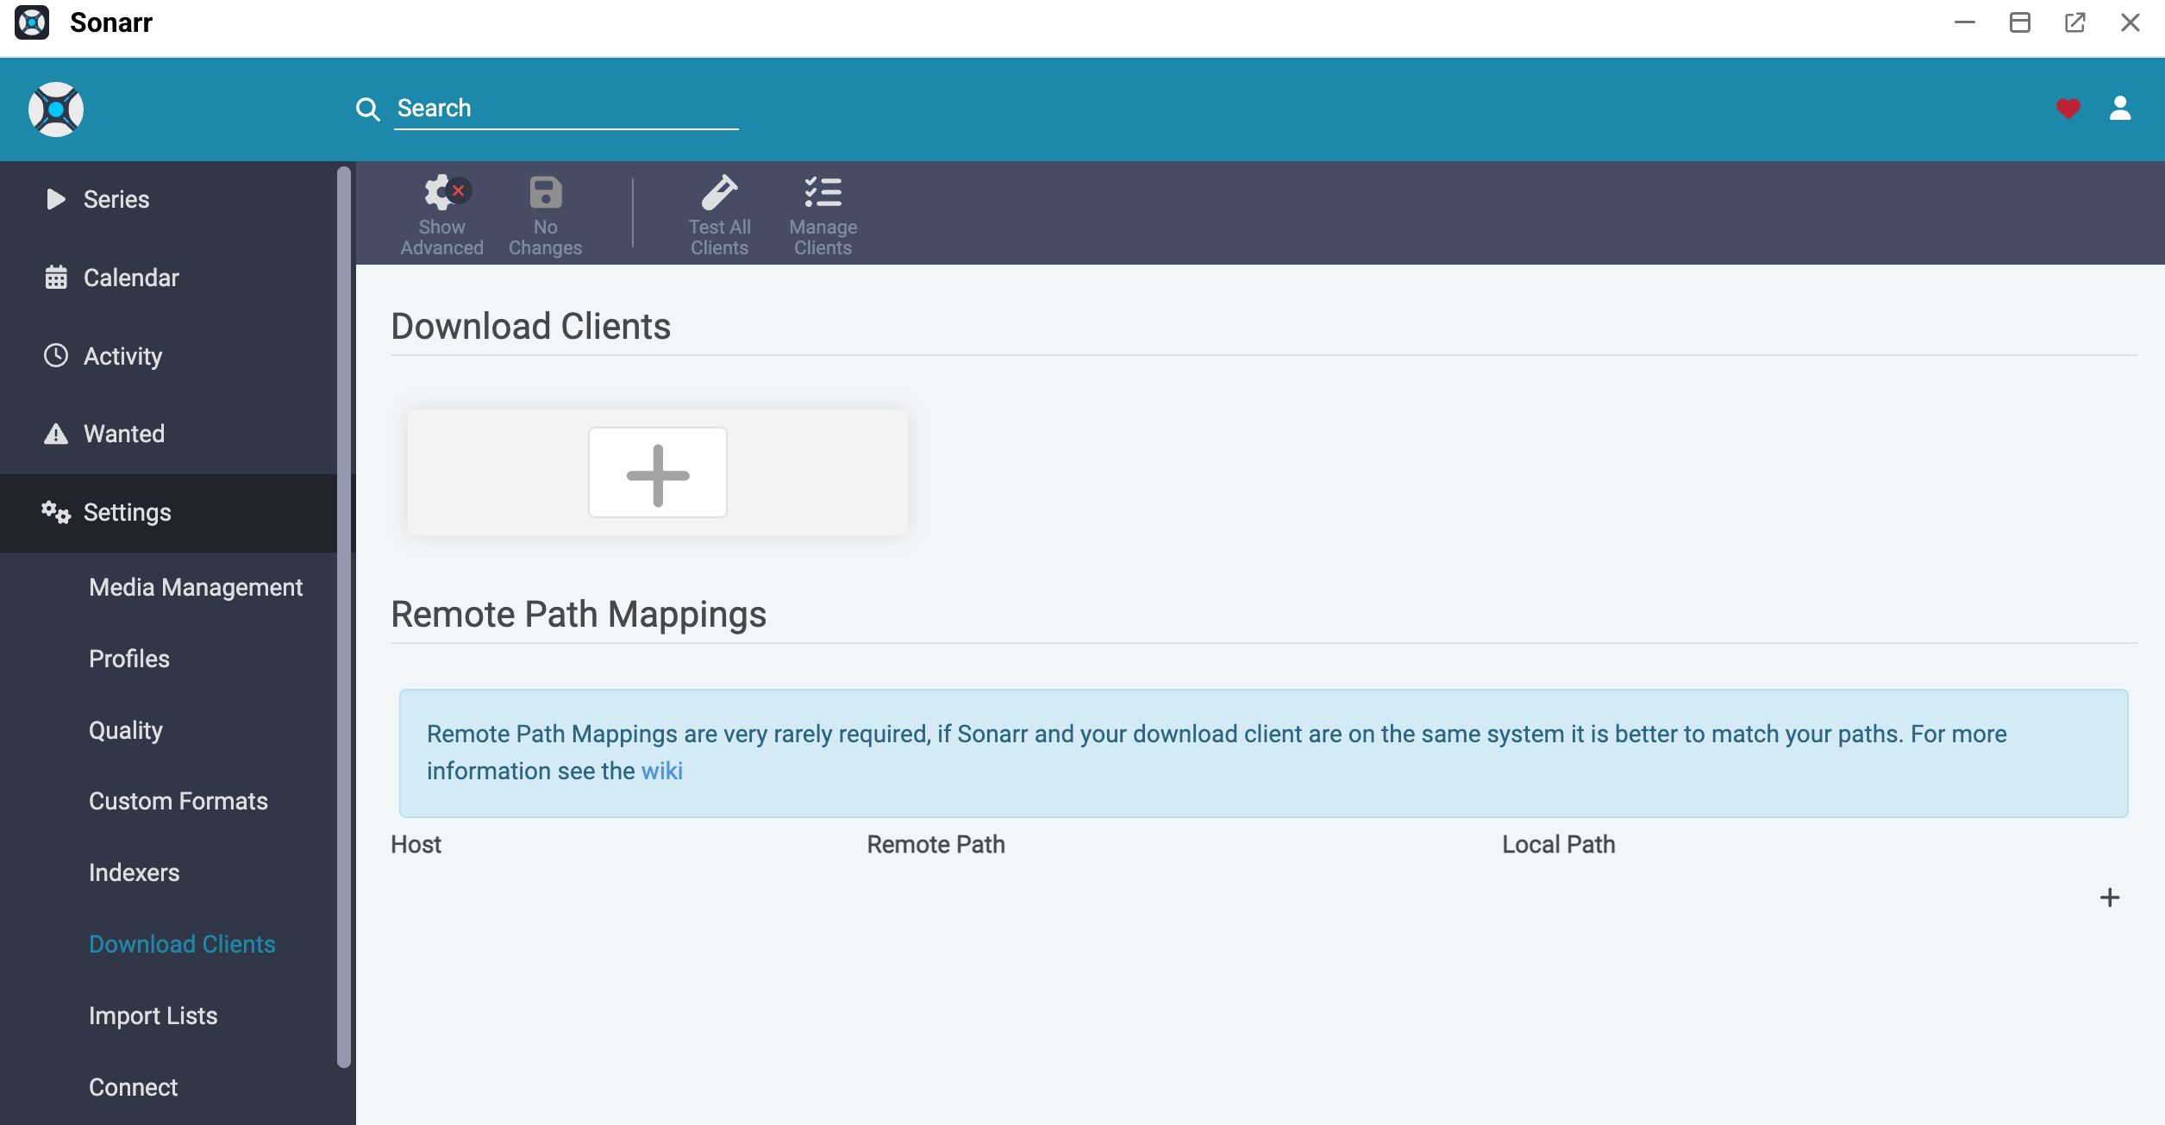Screen dimensions: 2165x1125
Task: Toggle Show Advanced settings
Action: [x=441, y=213]
